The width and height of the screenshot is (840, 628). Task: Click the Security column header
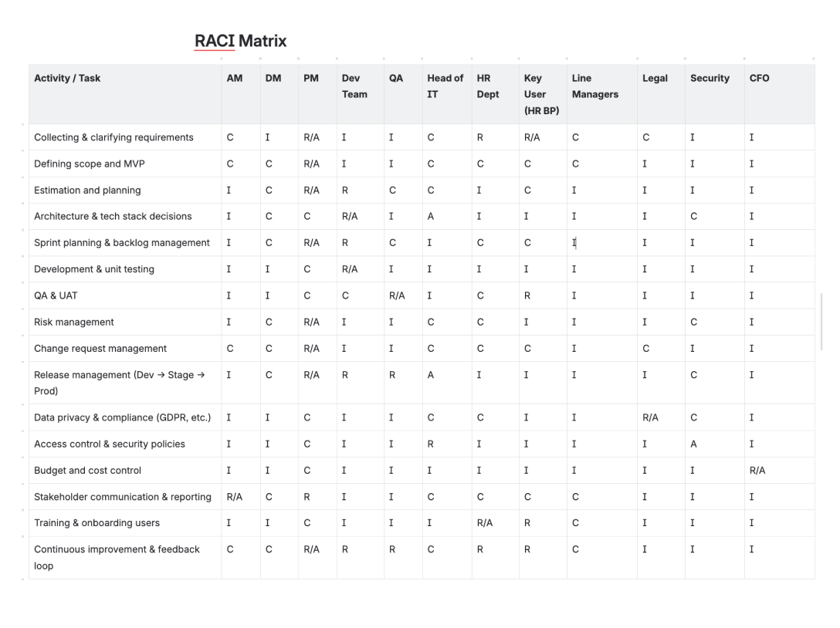pyautogui.click(x=710, y=78)
